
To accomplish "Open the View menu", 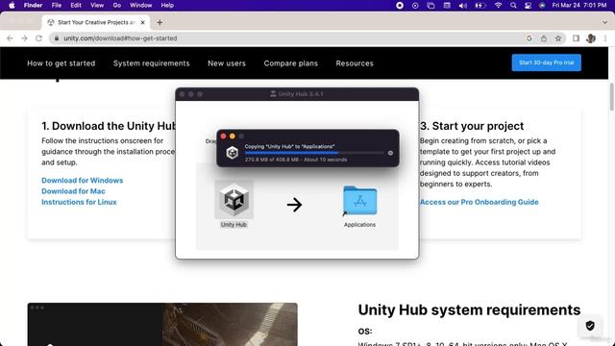I will [x=97, y=5].
